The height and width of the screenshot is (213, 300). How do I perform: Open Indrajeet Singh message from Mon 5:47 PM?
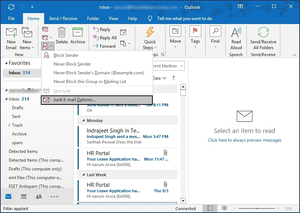(128, 136)
